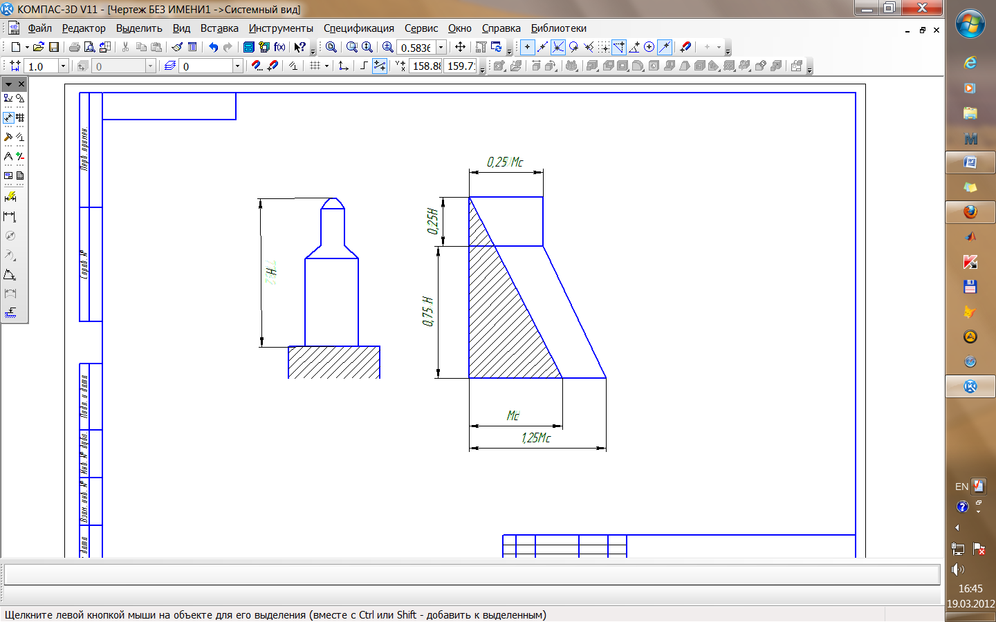Open the Инструменты menu
Viewport: 996px width, 622px height.
click(281, 28)
